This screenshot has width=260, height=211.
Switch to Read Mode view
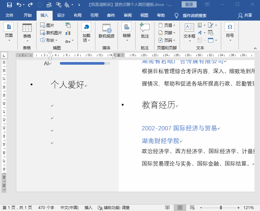(x=167, y=207)
